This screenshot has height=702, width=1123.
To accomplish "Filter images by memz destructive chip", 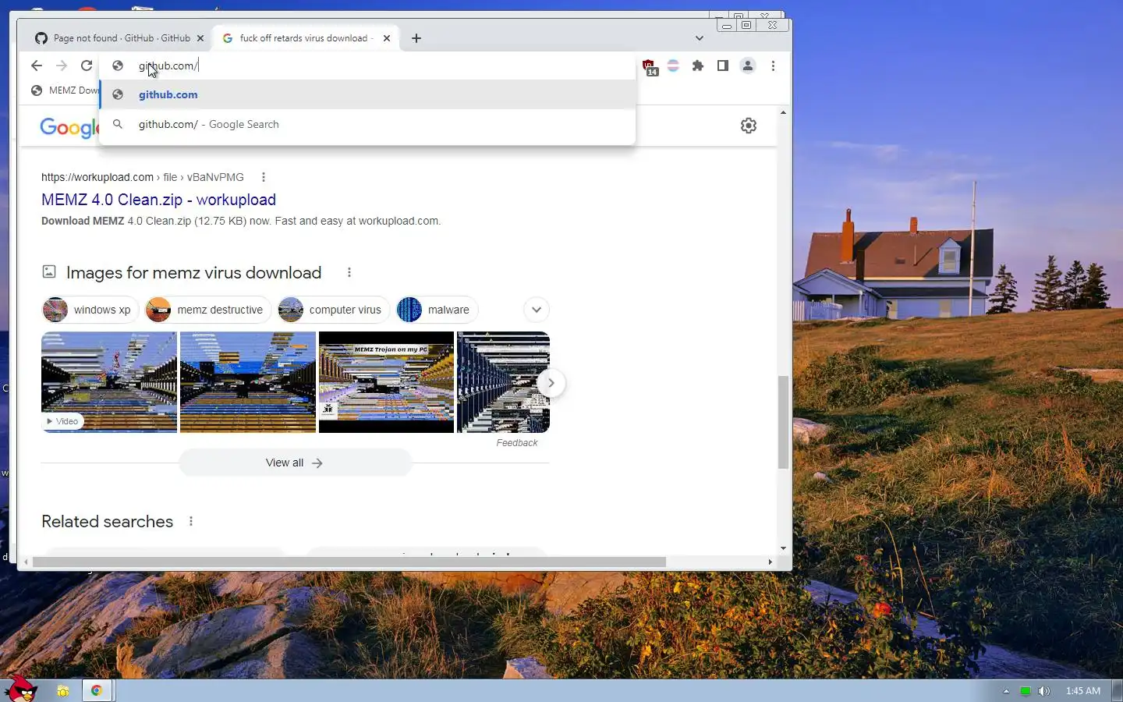I will [x=207, y=310].
